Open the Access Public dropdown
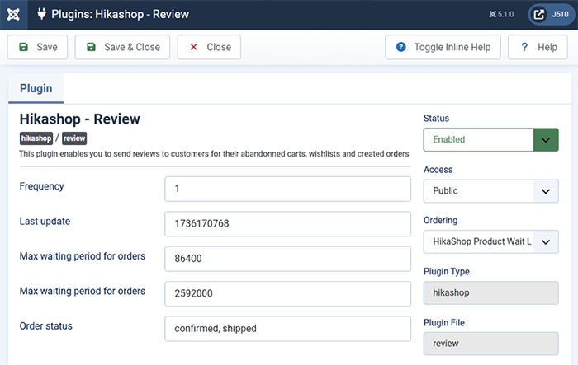The width and height of the screenshot is (578, 365). coord(491,191)
